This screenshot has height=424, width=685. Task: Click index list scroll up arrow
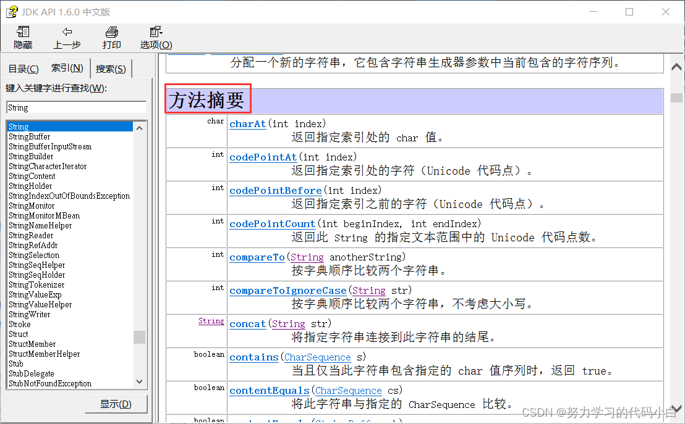(x=139, y=128)
